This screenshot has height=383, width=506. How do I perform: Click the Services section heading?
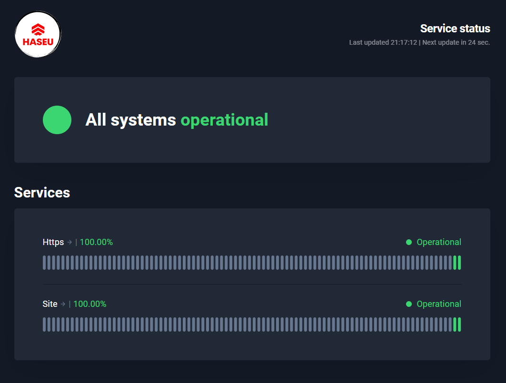(x=42, y=193)
